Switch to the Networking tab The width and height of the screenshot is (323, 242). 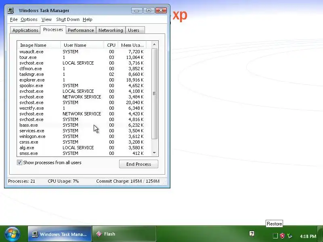pyautogui.click(x=111, y=30)
